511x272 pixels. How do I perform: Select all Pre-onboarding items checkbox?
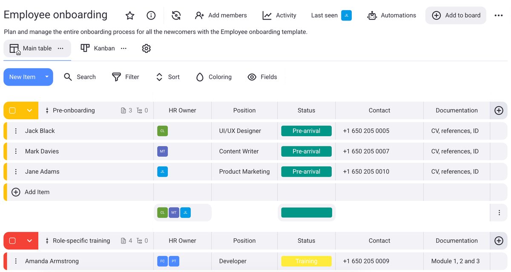[12, 111]
